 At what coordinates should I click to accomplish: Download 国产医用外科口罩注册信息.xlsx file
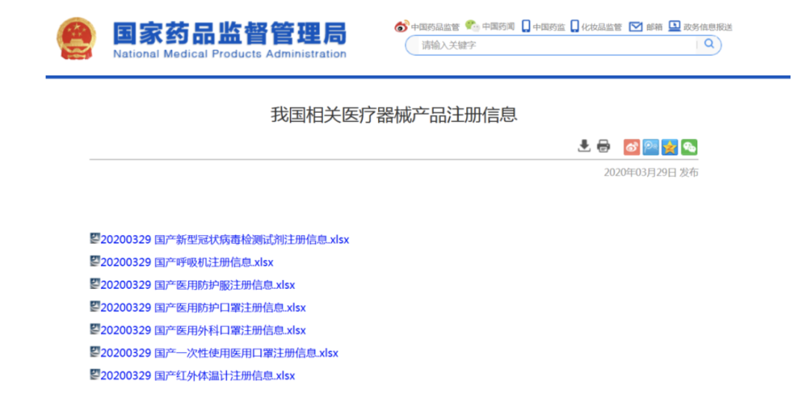tap(202, 330)
